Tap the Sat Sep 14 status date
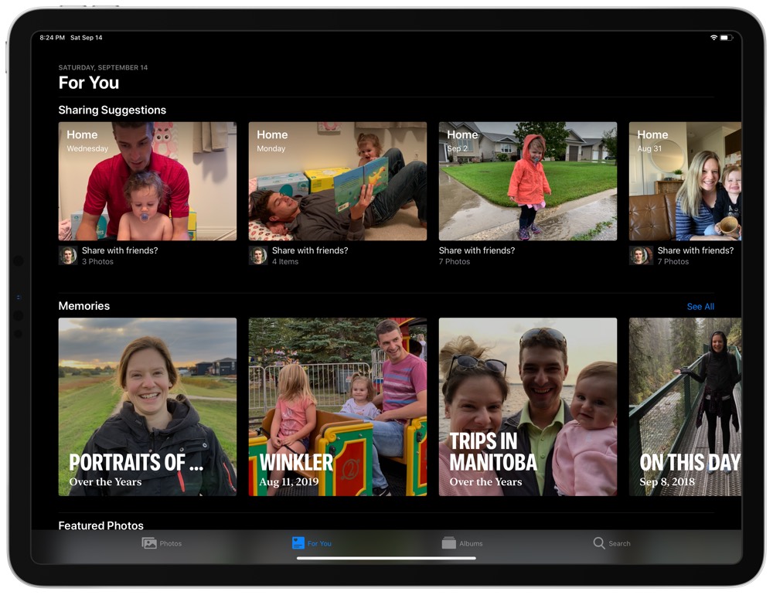Viewport: 773px width, 595px height. coord(87,37)
